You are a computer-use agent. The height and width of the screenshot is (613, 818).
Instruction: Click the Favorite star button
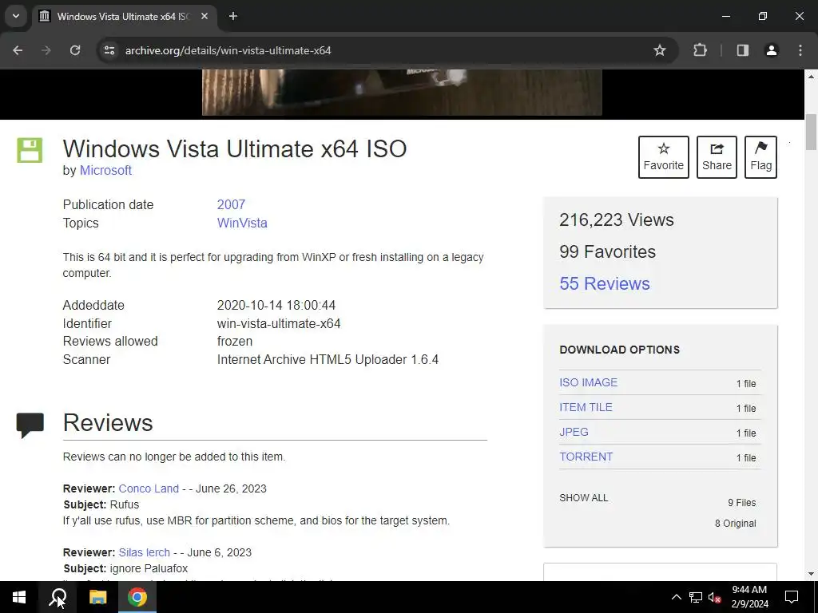click(664, 157)
